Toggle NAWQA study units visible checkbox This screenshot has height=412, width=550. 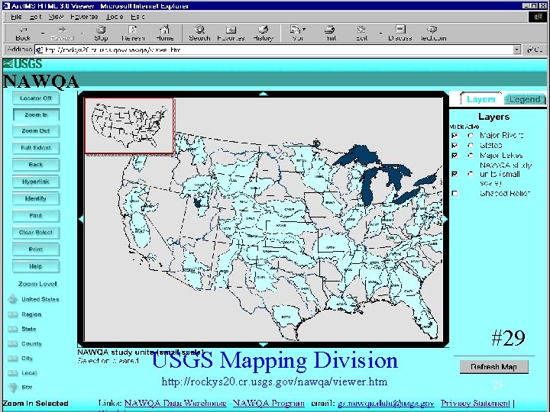(455, 174)
